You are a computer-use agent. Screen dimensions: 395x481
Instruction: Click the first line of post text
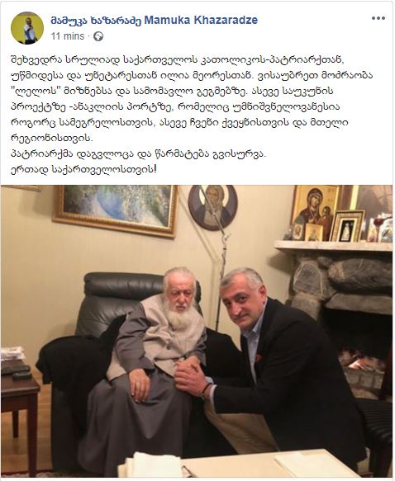(x=176, y=60)
